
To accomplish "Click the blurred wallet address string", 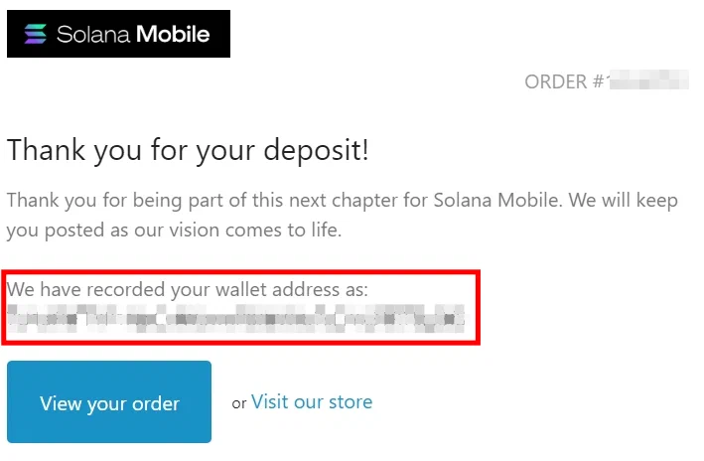I will [235, 318].
